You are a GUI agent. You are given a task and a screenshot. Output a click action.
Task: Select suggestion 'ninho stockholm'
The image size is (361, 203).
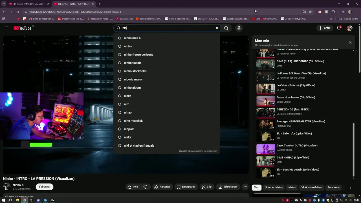point(167,71)
